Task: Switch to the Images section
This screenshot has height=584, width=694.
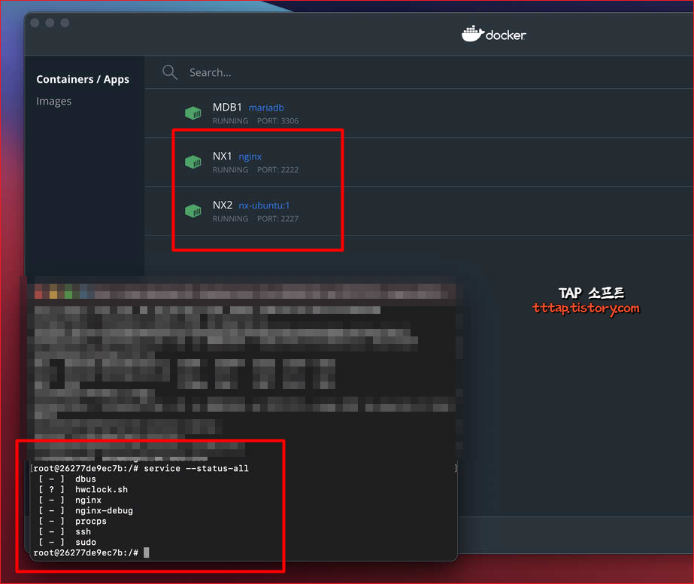Action: coord(53,102)
